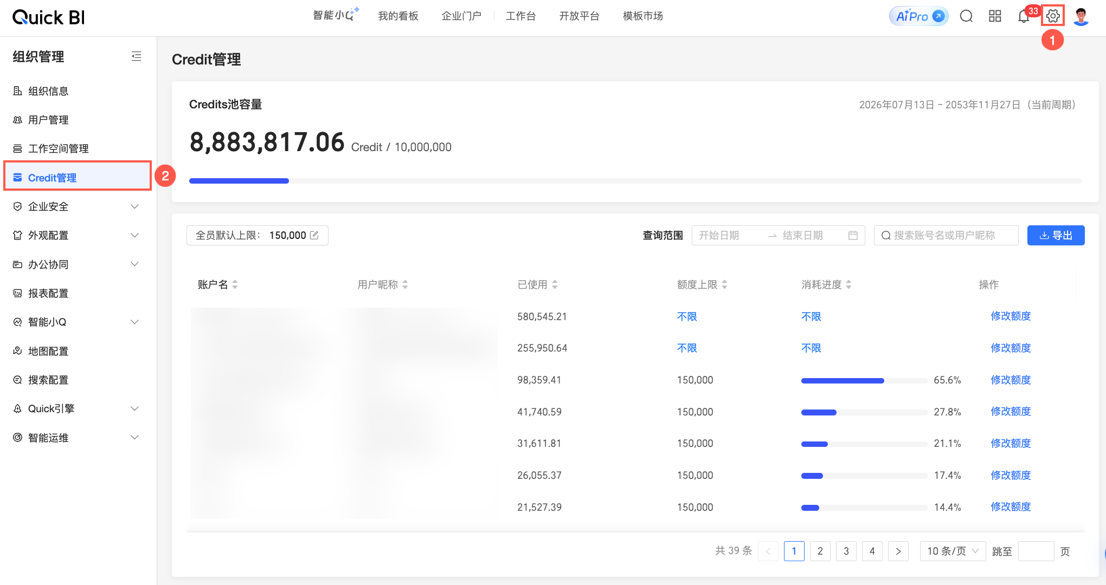Click the 27.8% consumption progress bar

(x=864, y=413)
